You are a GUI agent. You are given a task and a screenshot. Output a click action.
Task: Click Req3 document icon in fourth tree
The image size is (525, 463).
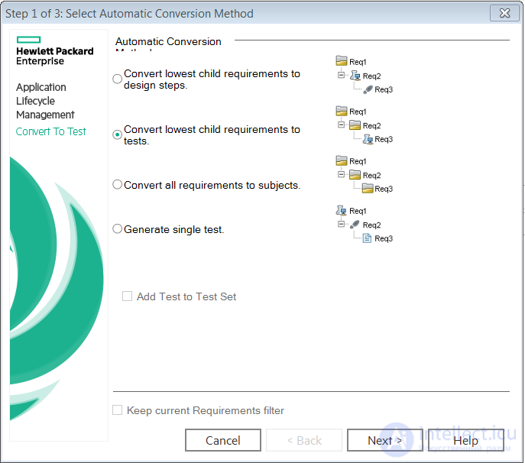pos(368,238)
